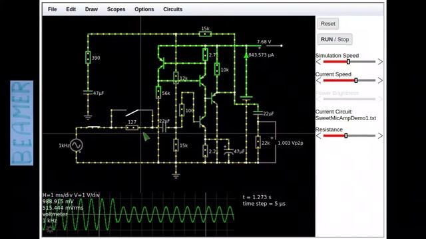The height and width of the screenshot is (239, 426).
Task: Open the Circuits menu
Action: tap(173, 9)
